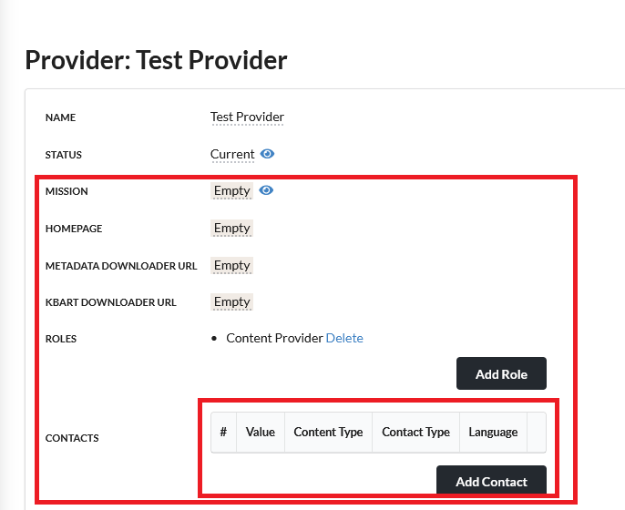
Task: Click the Empty Homepage field
Action: coord(231,228)
